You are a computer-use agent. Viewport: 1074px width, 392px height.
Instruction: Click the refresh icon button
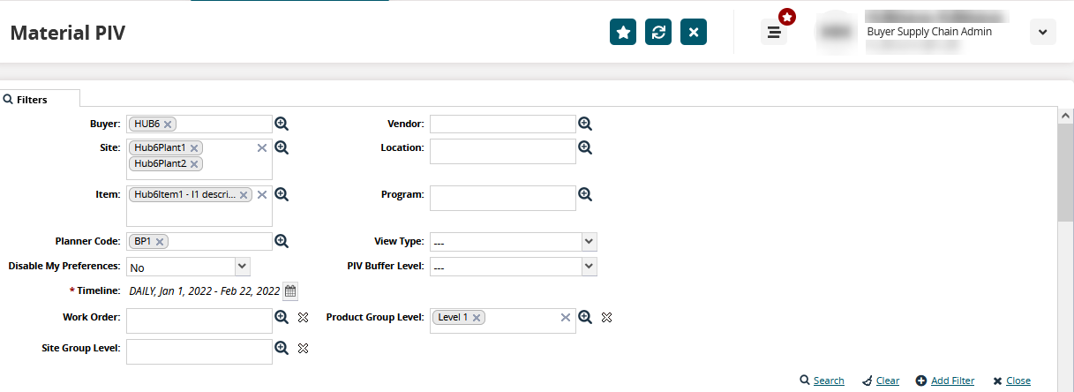pos(658,33)
